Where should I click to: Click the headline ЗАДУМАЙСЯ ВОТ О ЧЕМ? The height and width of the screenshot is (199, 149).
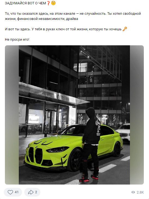25,3
